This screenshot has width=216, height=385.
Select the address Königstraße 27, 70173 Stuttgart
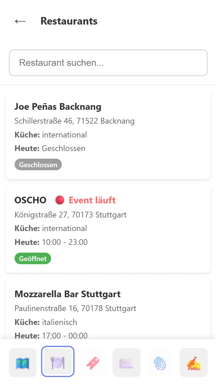point(71,215)
